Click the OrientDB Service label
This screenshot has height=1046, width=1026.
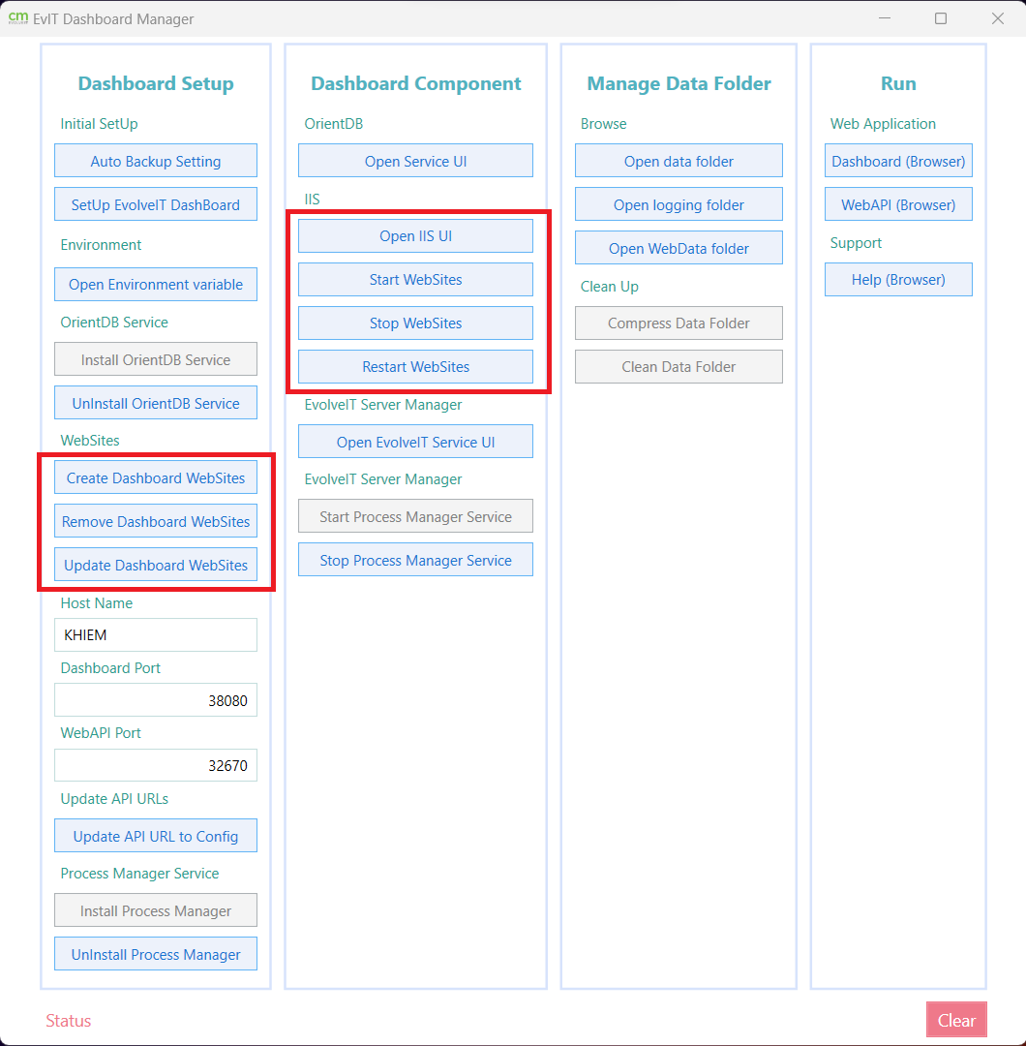[114, 323]
